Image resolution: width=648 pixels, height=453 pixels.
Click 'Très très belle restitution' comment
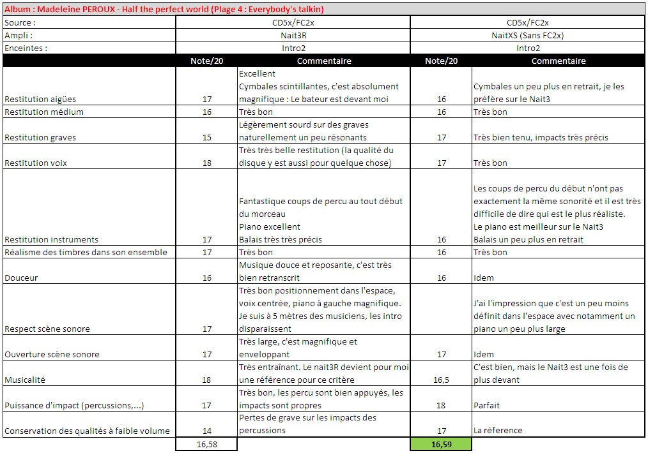(323, 156)
